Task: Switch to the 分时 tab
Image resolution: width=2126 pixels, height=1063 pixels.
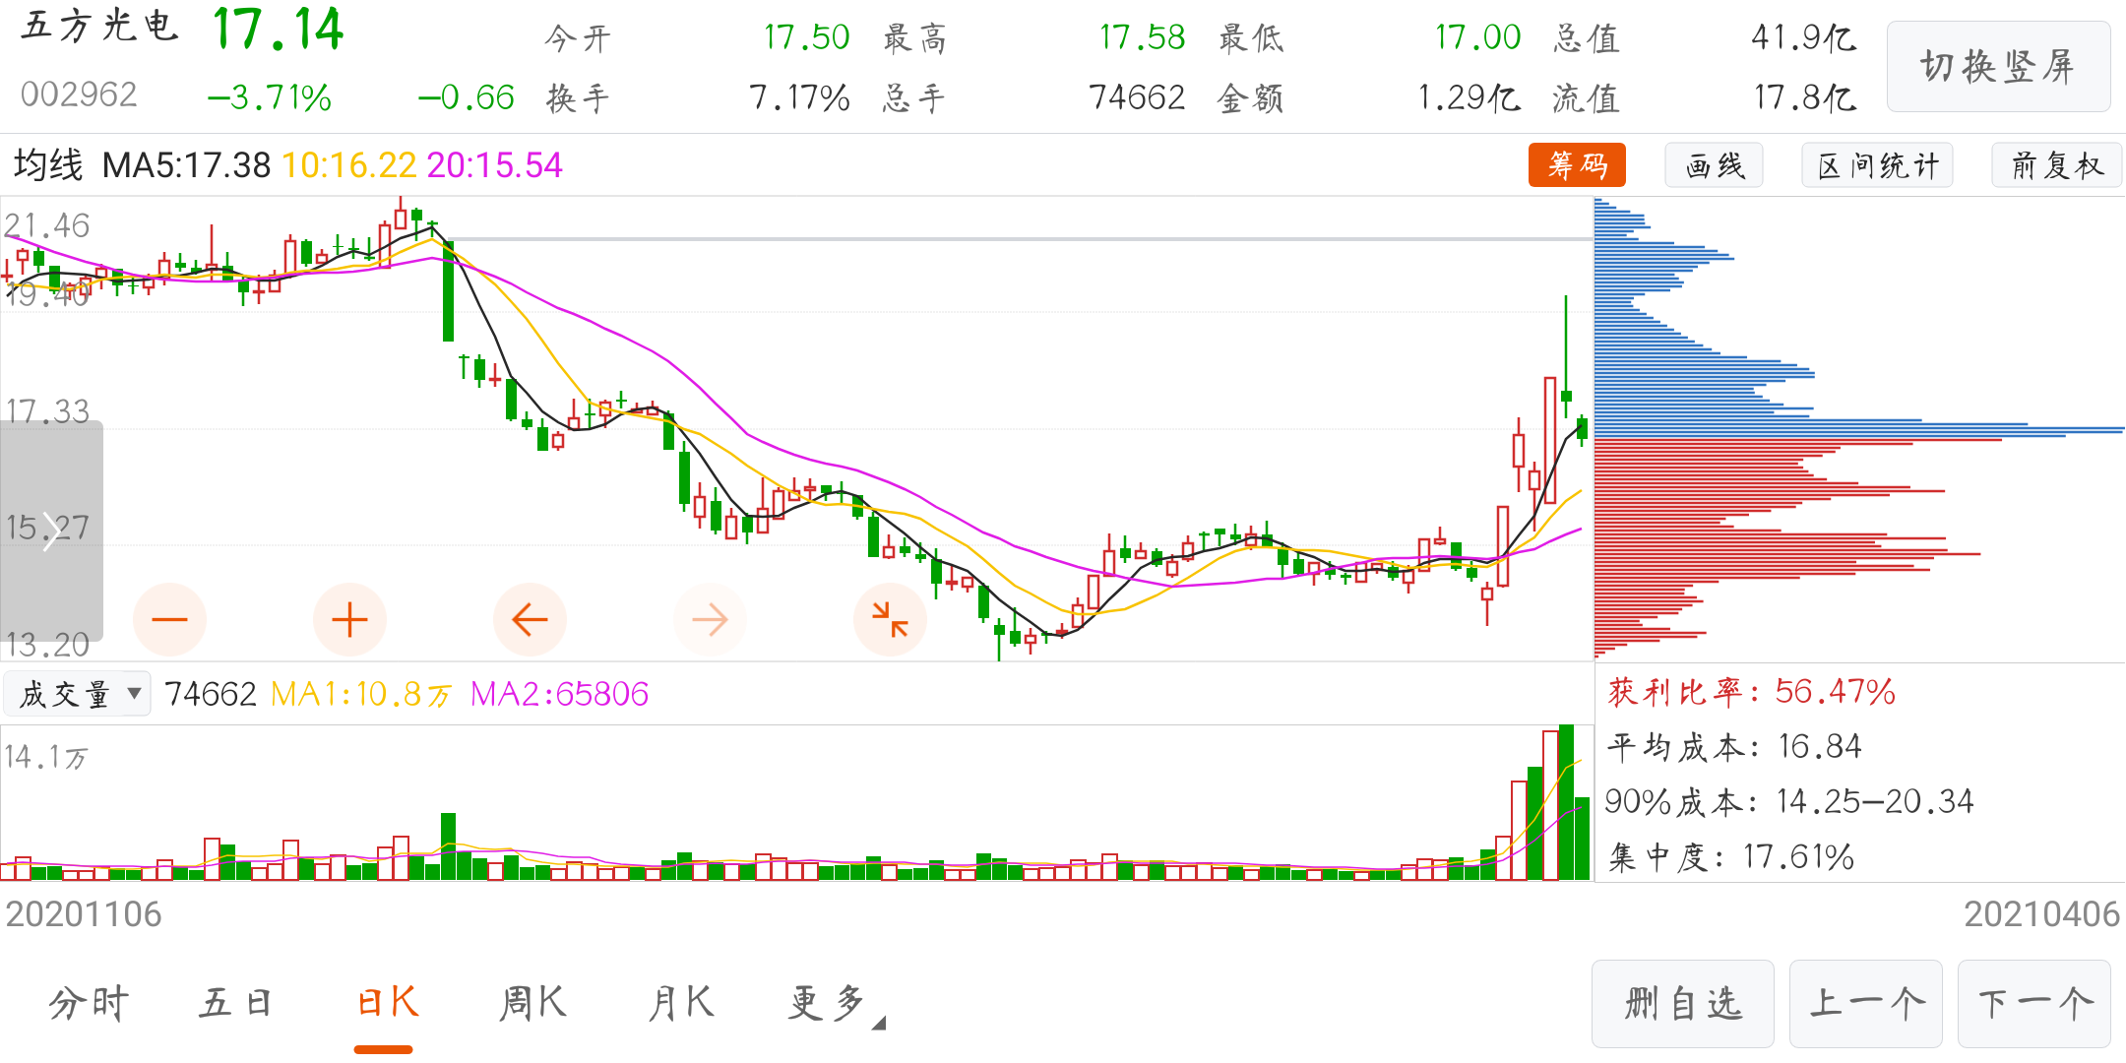Action: tap(89, 1004)
